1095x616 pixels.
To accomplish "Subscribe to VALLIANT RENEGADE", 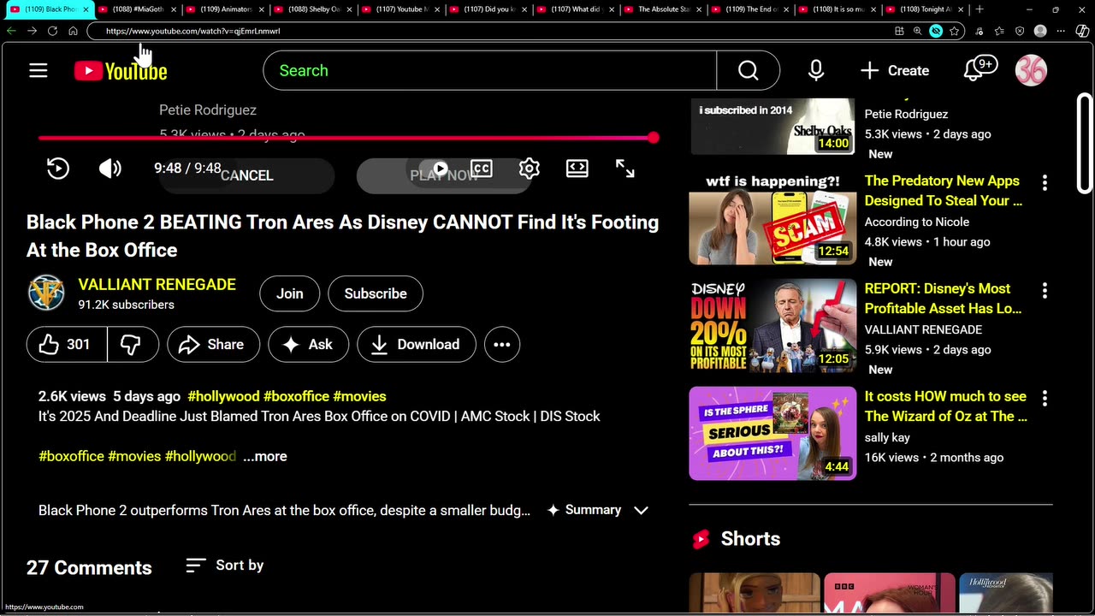I will click(376, 293).
